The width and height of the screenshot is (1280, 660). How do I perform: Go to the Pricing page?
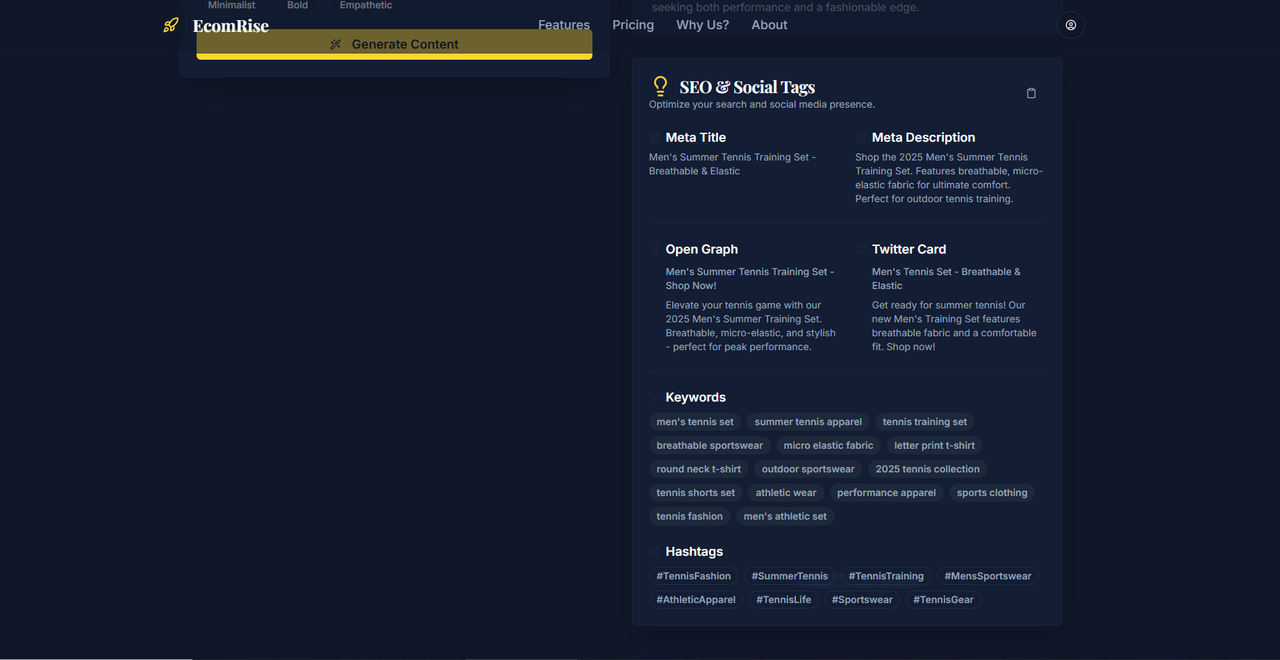point(633,25)
